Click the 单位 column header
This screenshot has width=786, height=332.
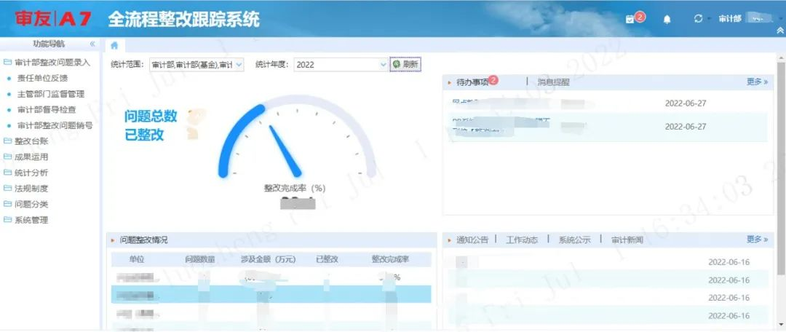[x=136, y=259]
